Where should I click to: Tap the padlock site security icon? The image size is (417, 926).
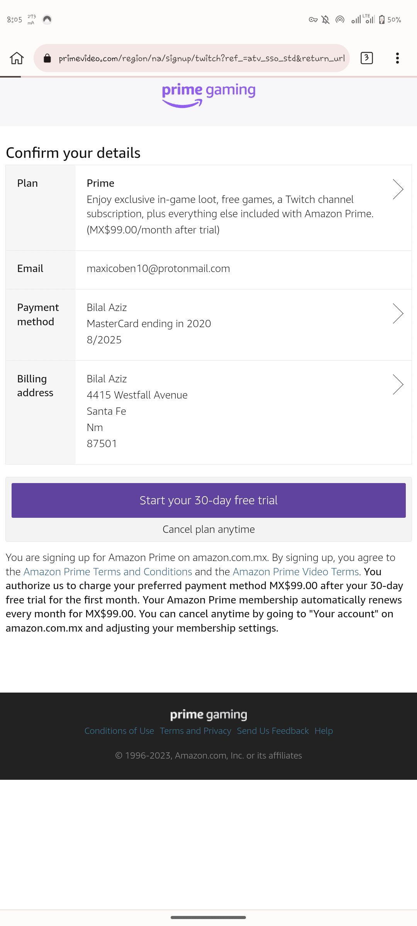(x=47, y=58)
